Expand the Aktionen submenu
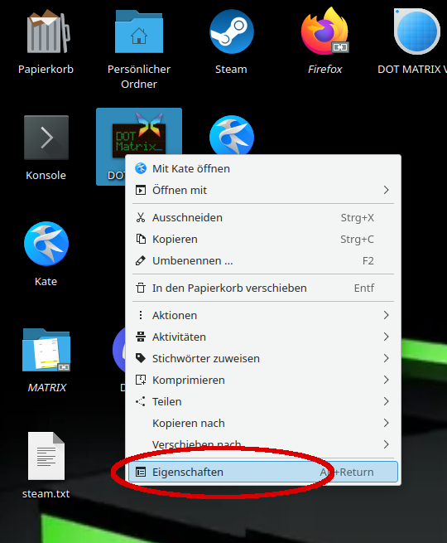This screenshot has width=447, height=543. 263,316
